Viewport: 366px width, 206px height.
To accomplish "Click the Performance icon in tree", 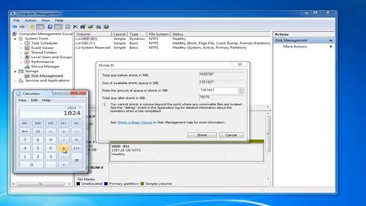I will pyautogui.click(x=27, y=62).
